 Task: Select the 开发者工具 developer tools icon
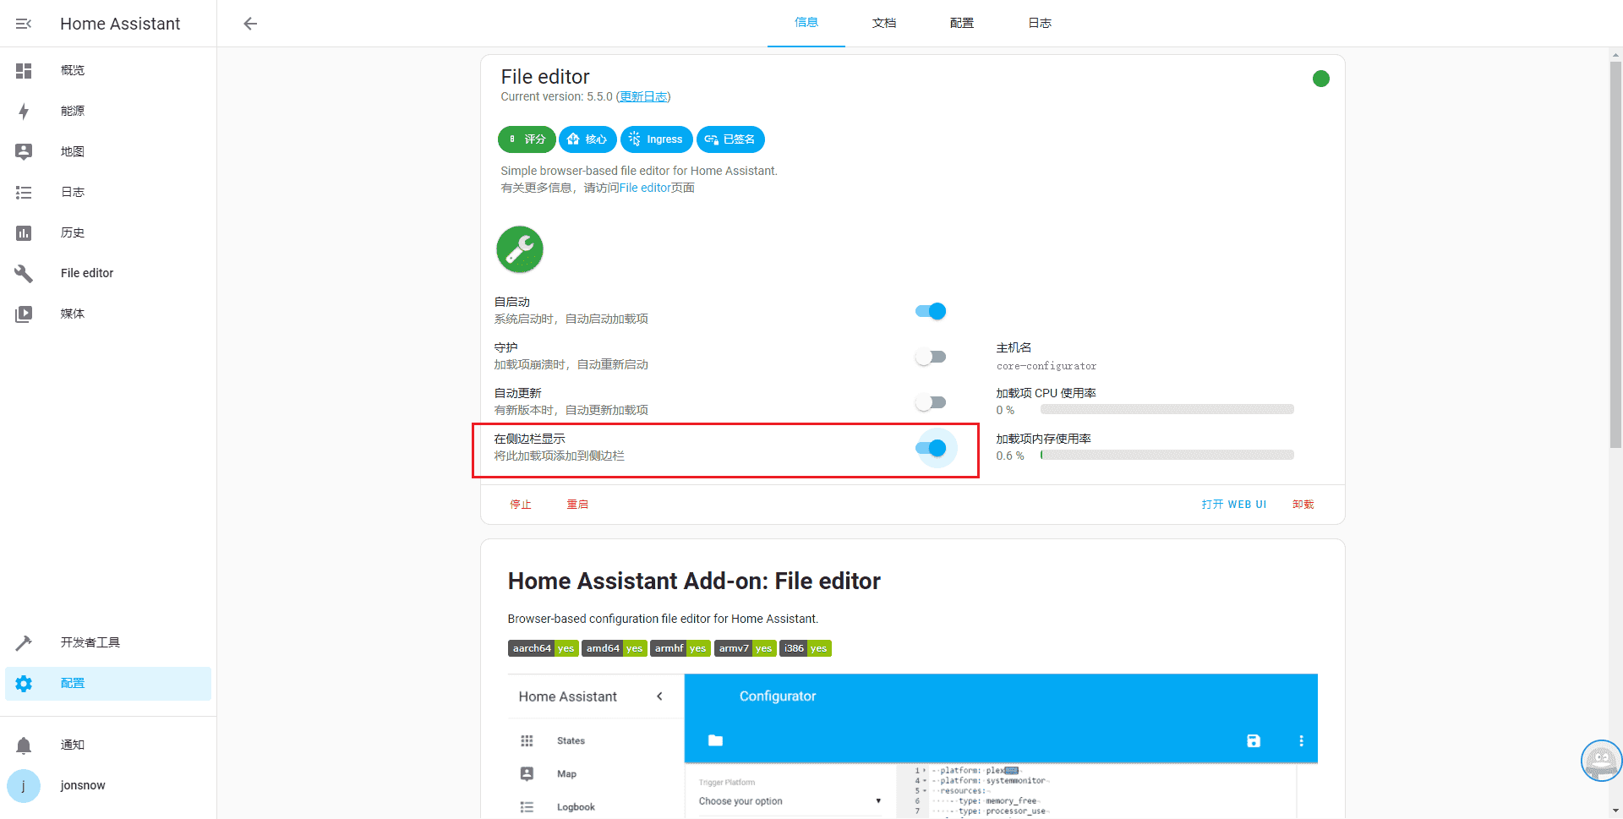click(24, 642)
